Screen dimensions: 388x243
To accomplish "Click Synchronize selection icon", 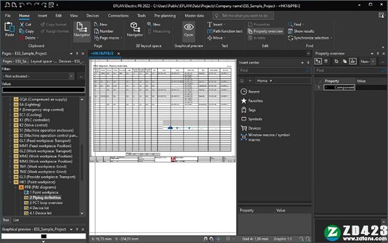I will [290, 38].
